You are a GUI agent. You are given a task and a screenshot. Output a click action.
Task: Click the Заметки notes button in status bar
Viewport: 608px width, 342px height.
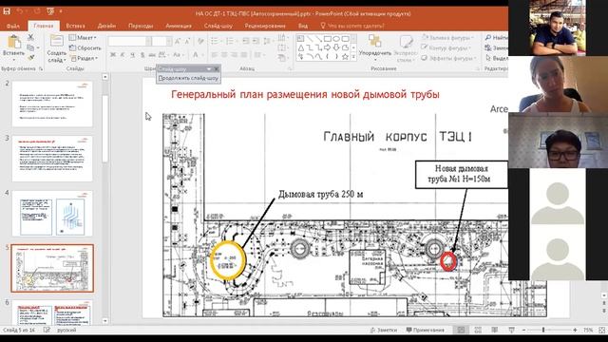pyautogui.click(x=384, y=330)
